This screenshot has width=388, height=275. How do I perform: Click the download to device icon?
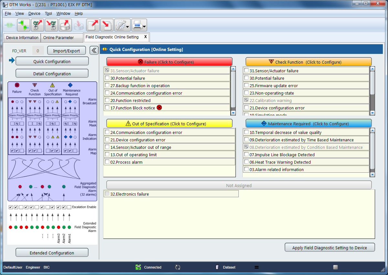pyautogui.click(x=51, y=25)
